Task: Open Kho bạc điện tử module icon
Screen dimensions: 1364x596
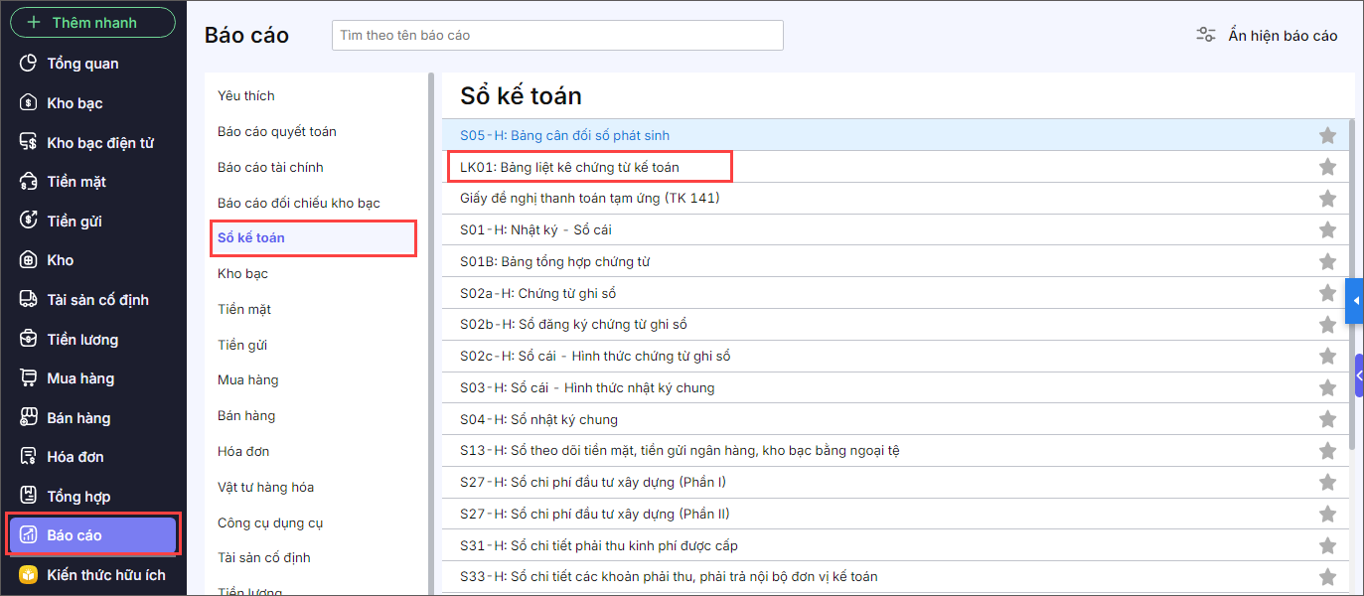Action: pyautogui.click(x=29, y=143)
